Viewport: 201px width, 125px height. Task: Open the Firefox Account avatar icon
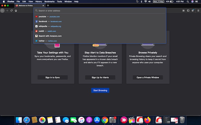[x=193, y=11]
